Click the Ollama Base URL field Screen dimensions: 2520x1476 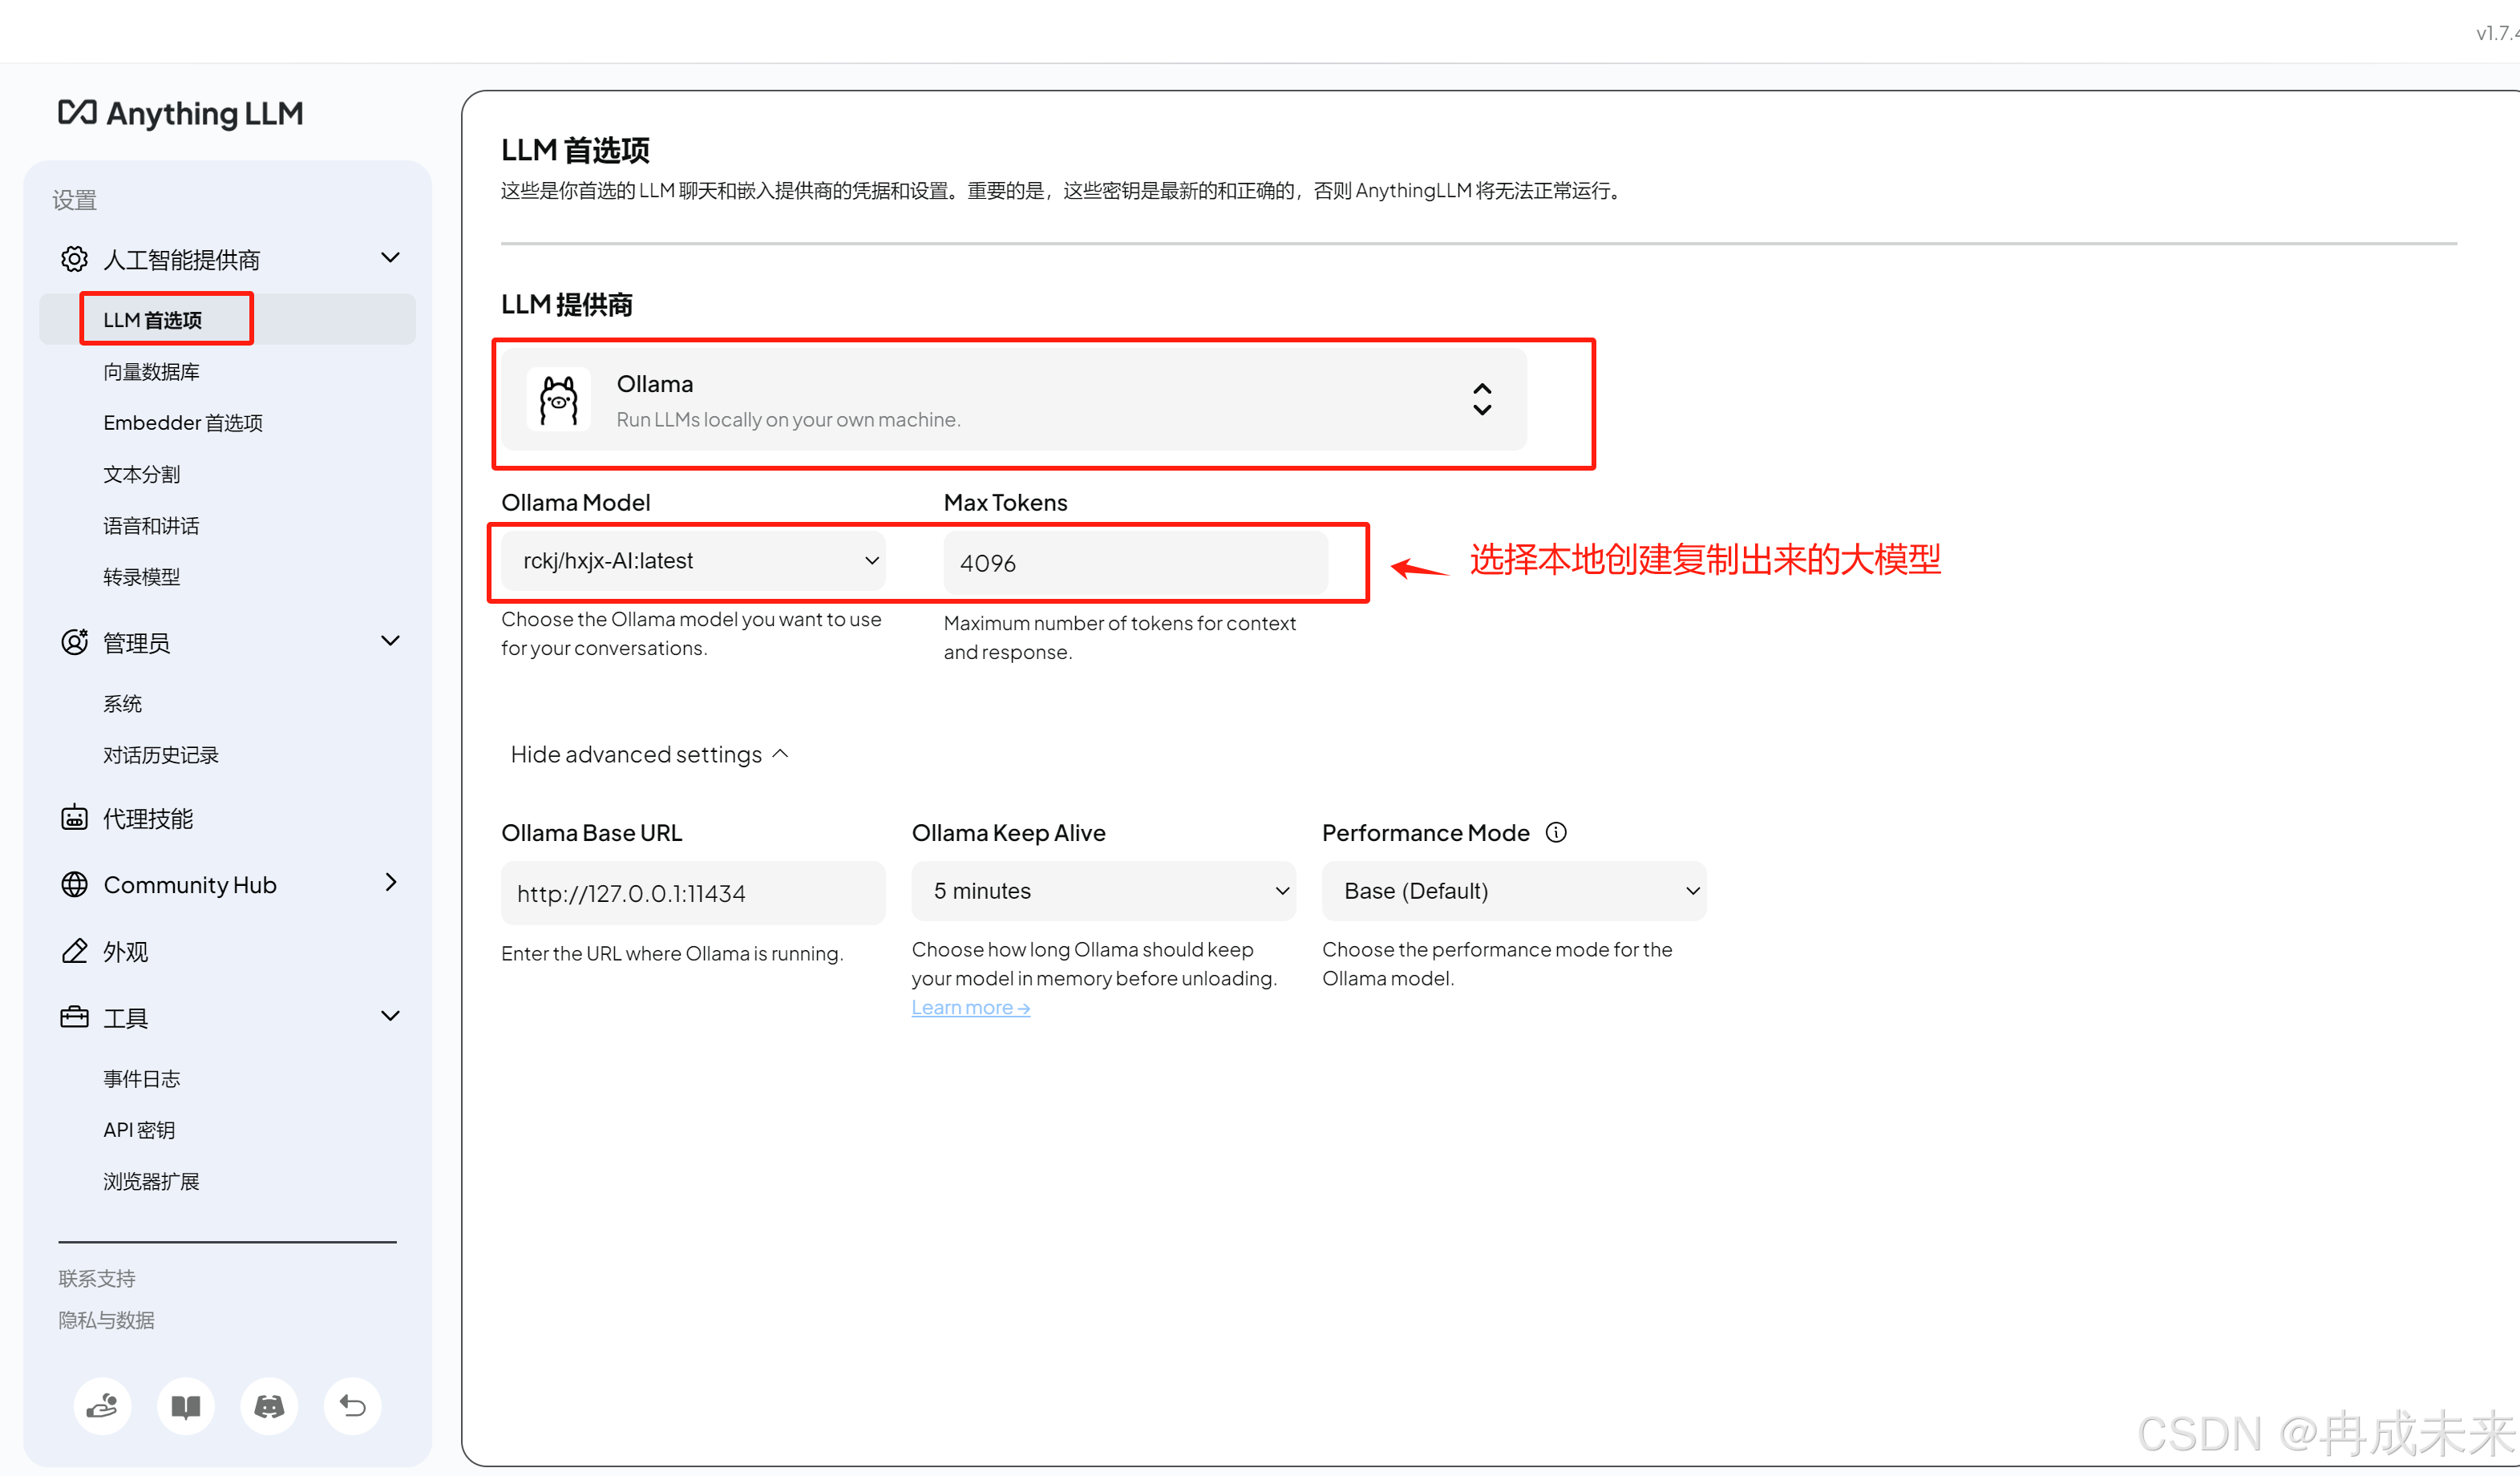click(x=692, y=893)
